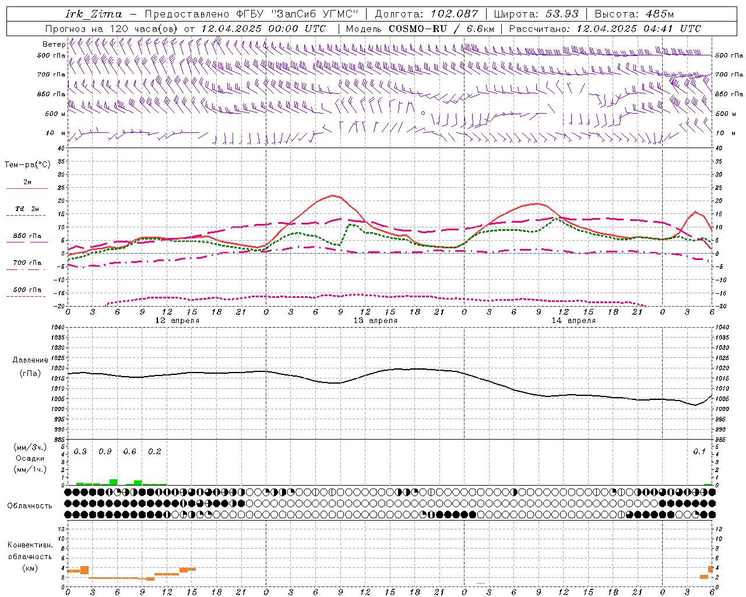Click the 0.9 precipitation value

click(x=105, y=452)
